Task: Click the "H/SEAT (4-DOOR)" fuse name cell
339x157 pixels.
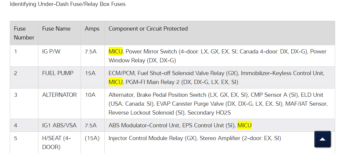Action: coord(57,142)
